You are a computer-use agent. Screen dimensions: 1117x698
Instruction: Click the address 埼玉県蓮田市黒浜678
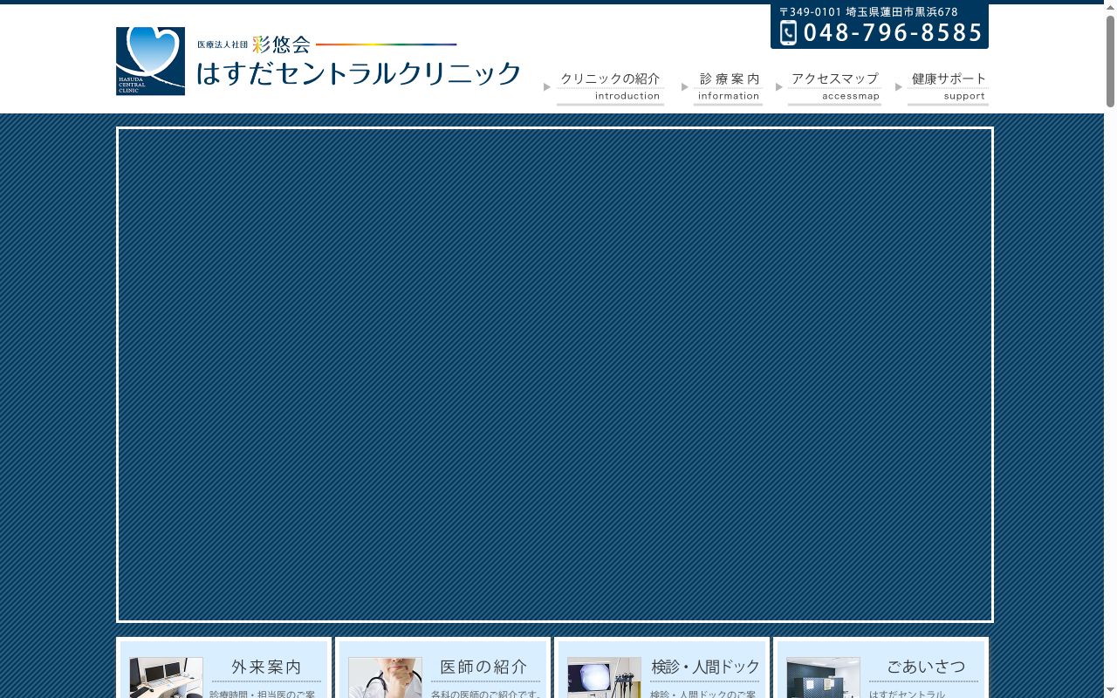(x=901, y=12)
